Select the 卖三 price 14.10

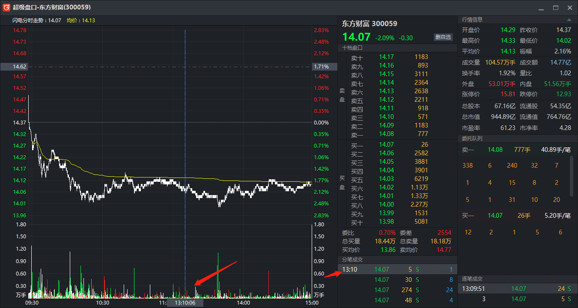386,117
